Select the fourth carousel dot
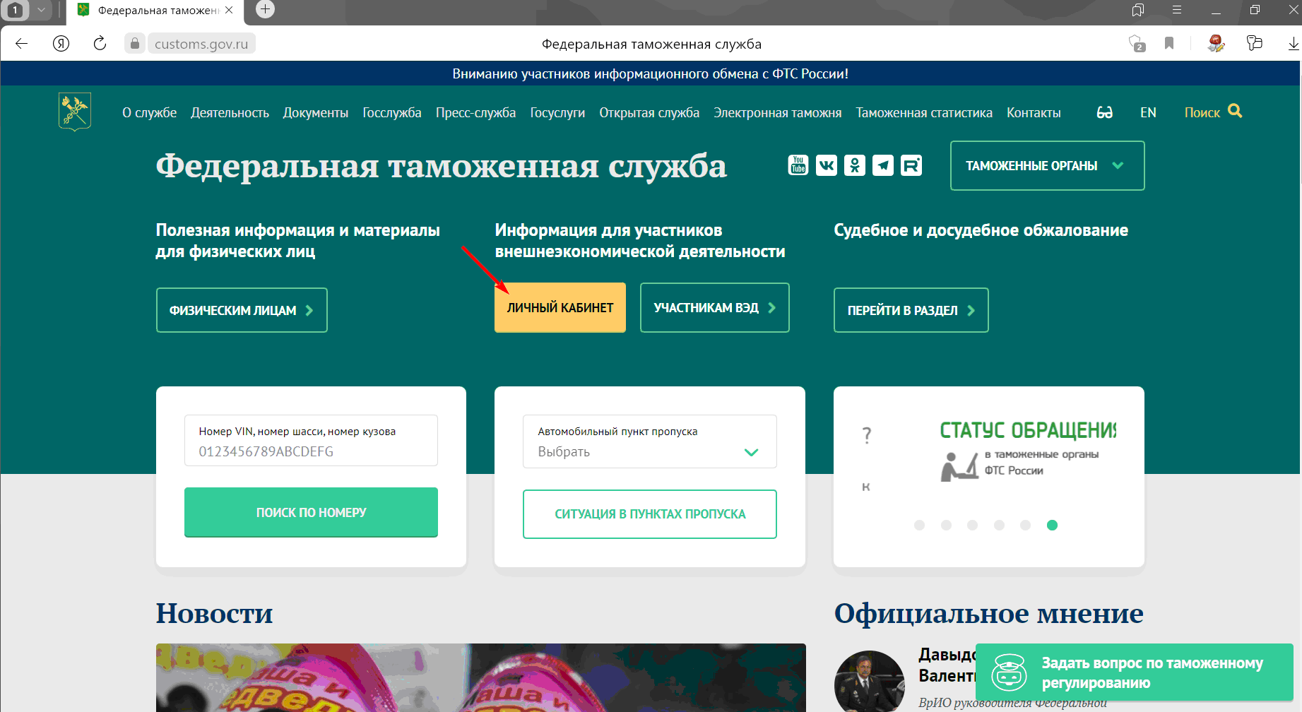The image size is (1302, 712). [999, 525]
